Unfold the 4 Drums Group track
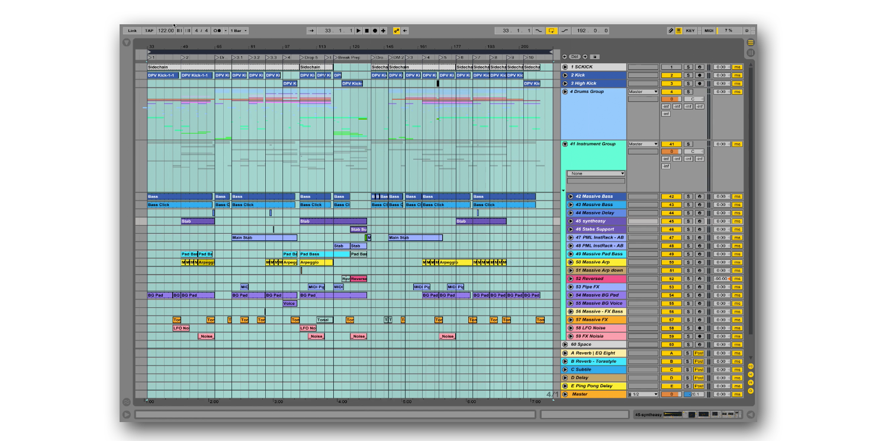 [565, 92]
